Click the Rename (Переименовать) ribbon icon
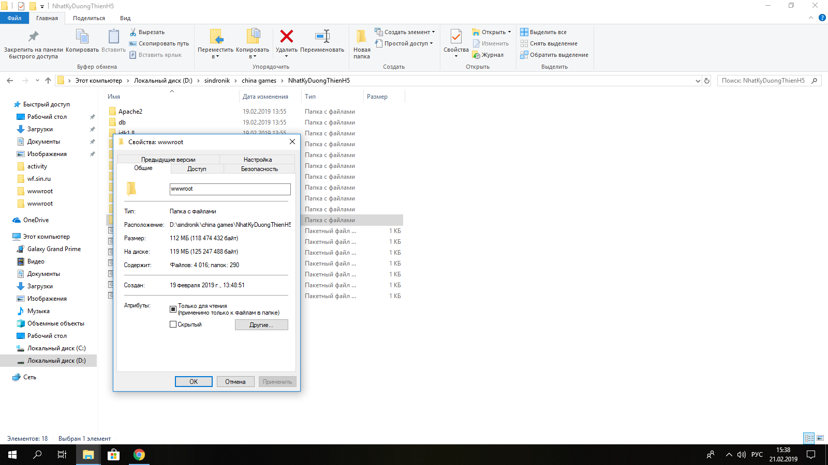This screenshot has height=465, width=828. coord(322,37)
